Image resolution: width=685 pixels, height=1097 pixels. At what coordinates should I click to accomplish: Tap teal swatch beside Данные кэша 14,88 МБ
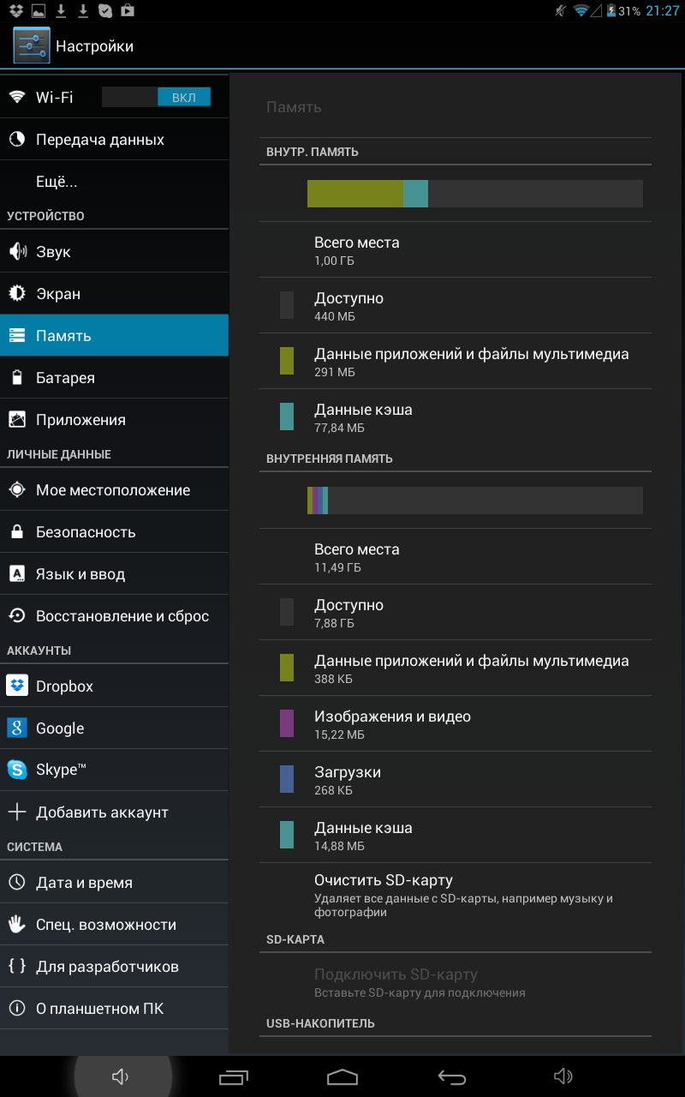[x=287, y=835]
